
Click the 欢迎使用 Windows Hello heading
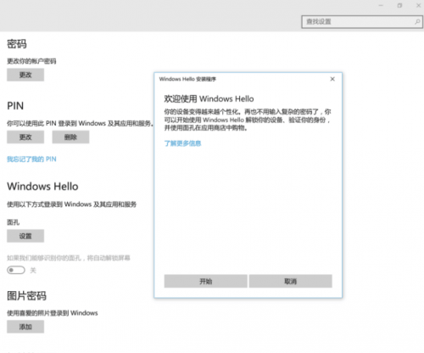coord(209,98)
